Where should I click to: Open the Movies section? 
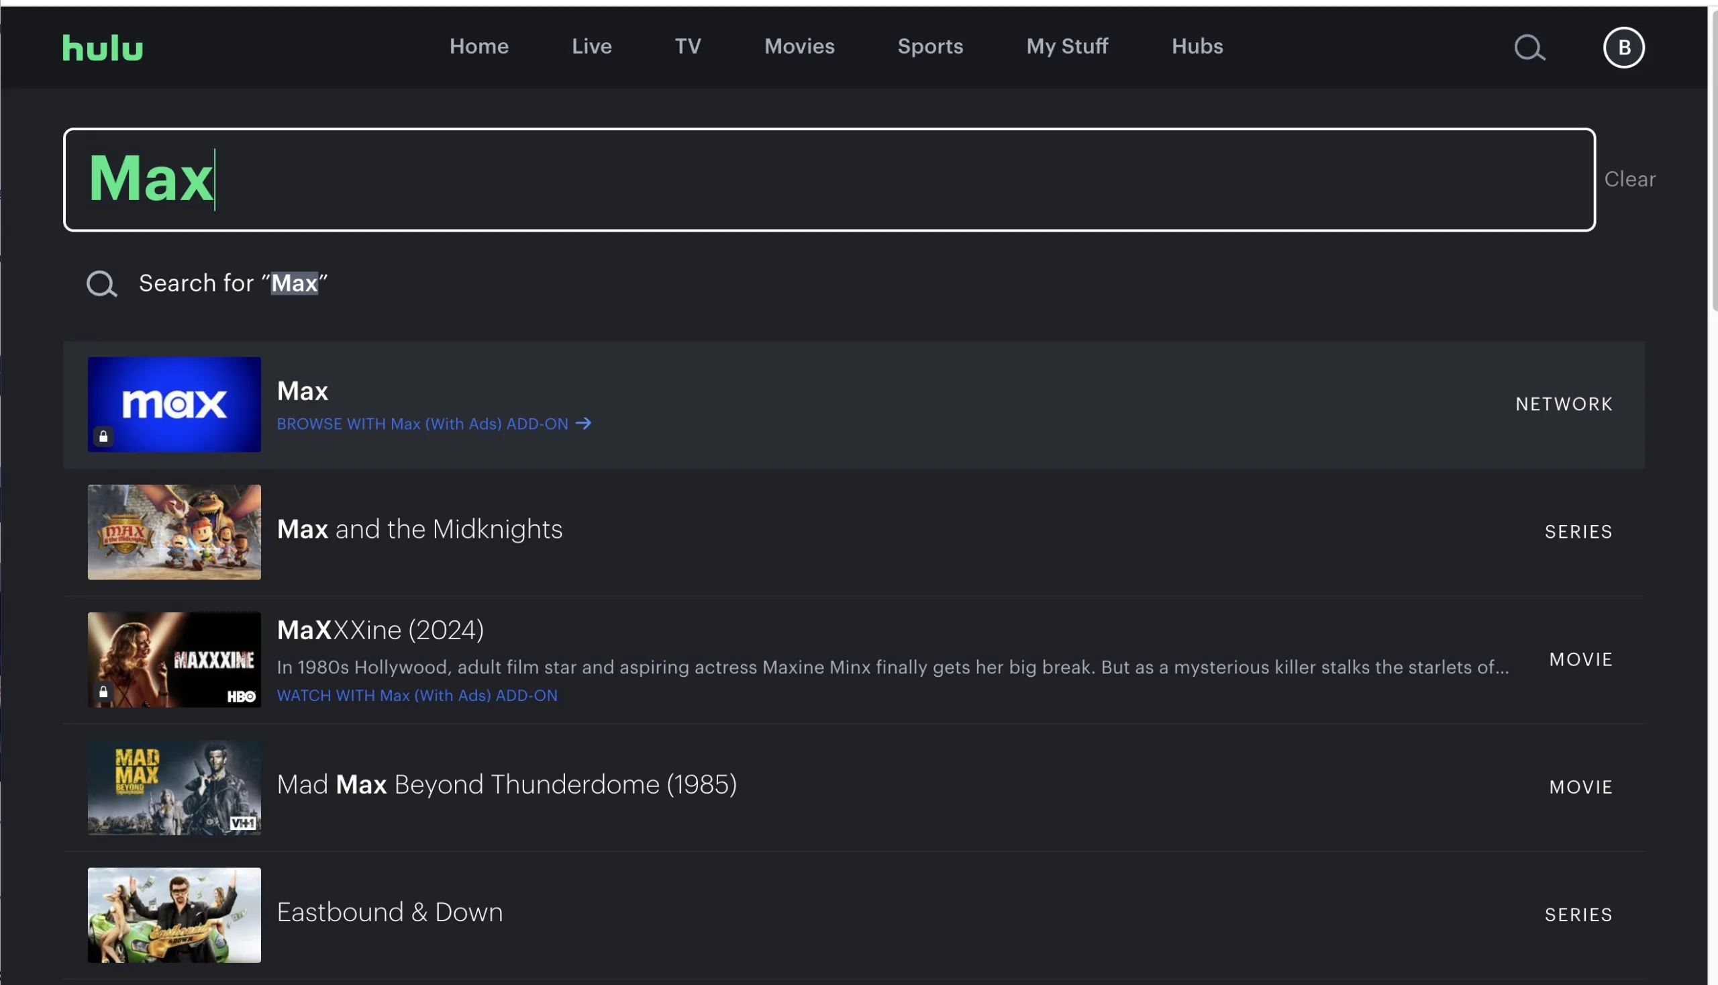(x=799, y=46)
